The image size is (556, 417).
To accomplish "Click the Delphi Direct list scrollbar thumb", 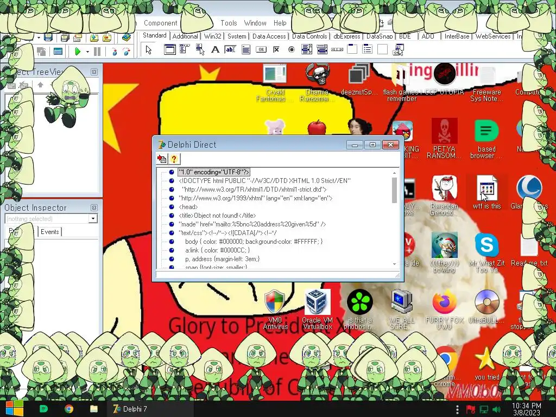I will [x=394, y=190].
